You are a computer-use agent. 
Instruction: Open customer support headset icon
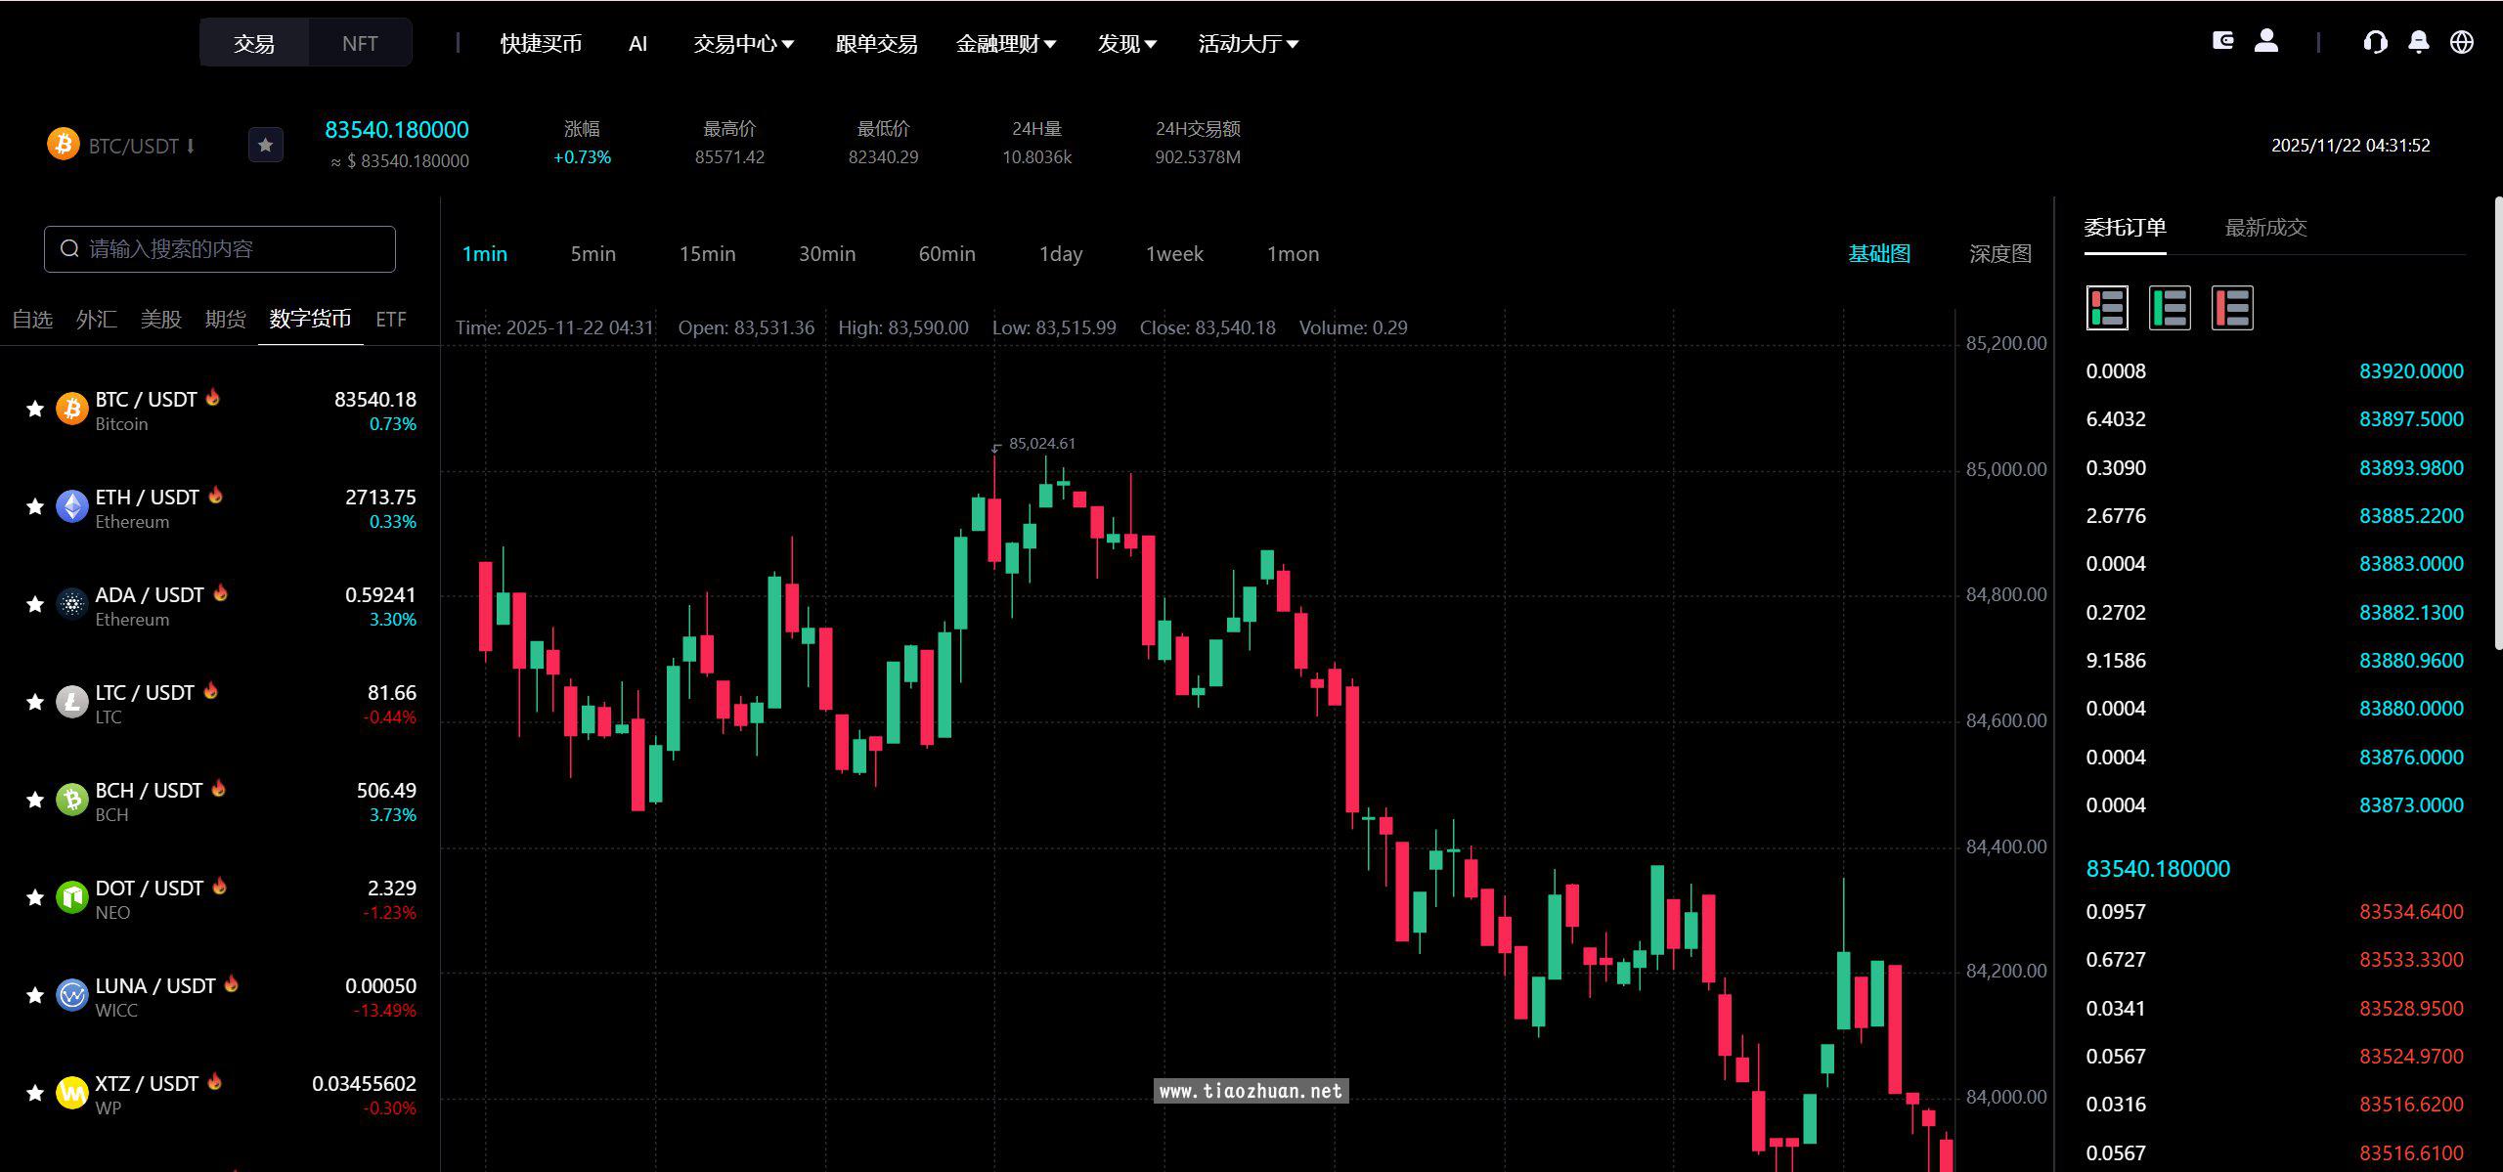[2375, 42]
